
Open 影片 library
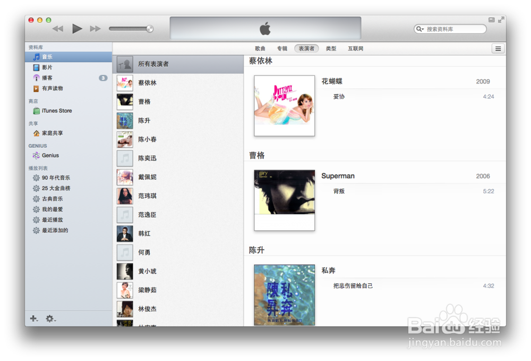68,67
